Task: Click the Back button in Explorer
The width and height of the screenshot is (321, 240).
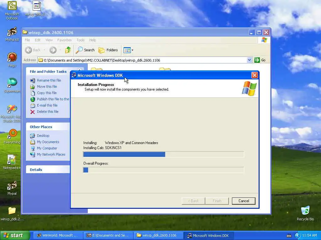Action: tap(33, 50)
